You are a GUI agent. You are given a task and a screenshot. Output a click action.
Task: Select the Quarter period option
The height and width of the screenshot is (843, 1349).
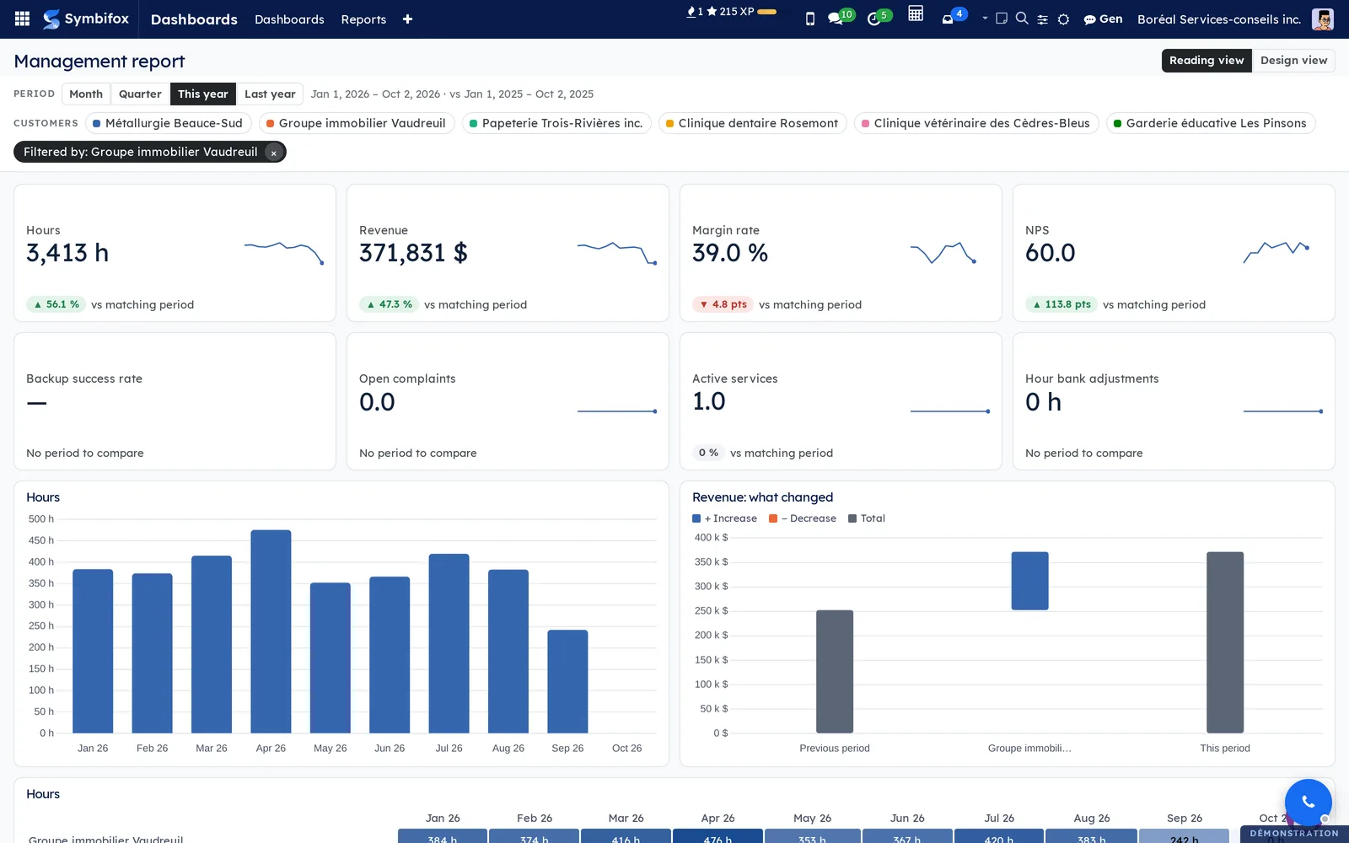point(140,94)
